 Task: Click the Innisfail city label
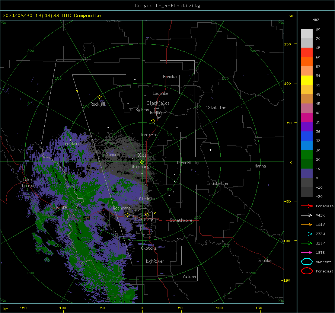(x=150, y=135)
